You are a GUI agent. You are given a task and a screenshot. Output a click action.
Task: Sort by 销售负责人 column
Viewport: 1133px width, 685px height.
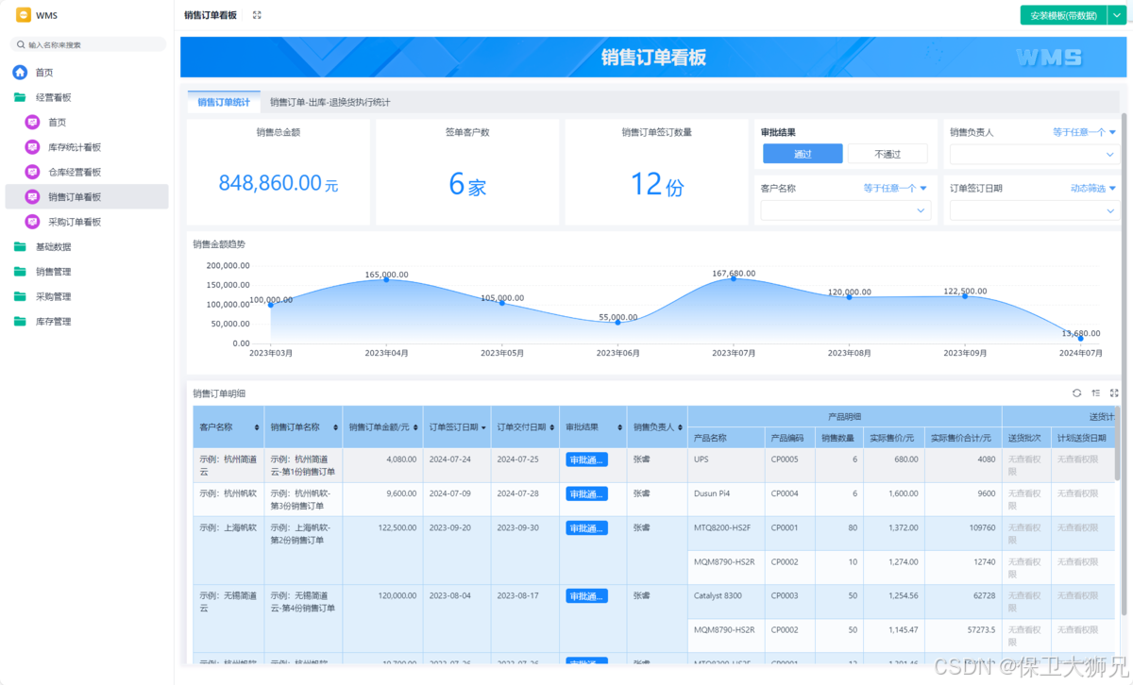681,427
